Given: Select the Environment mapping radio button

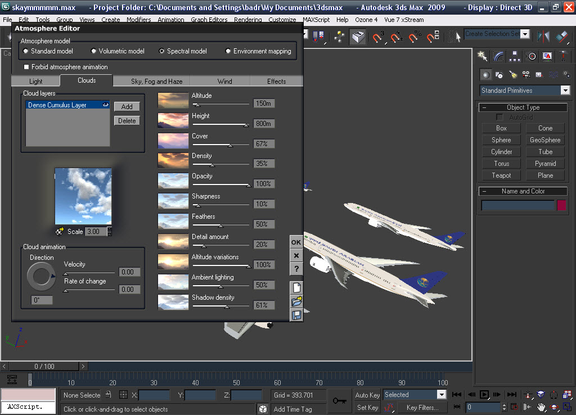Looking at the screenshot, I should pos(228,51).
